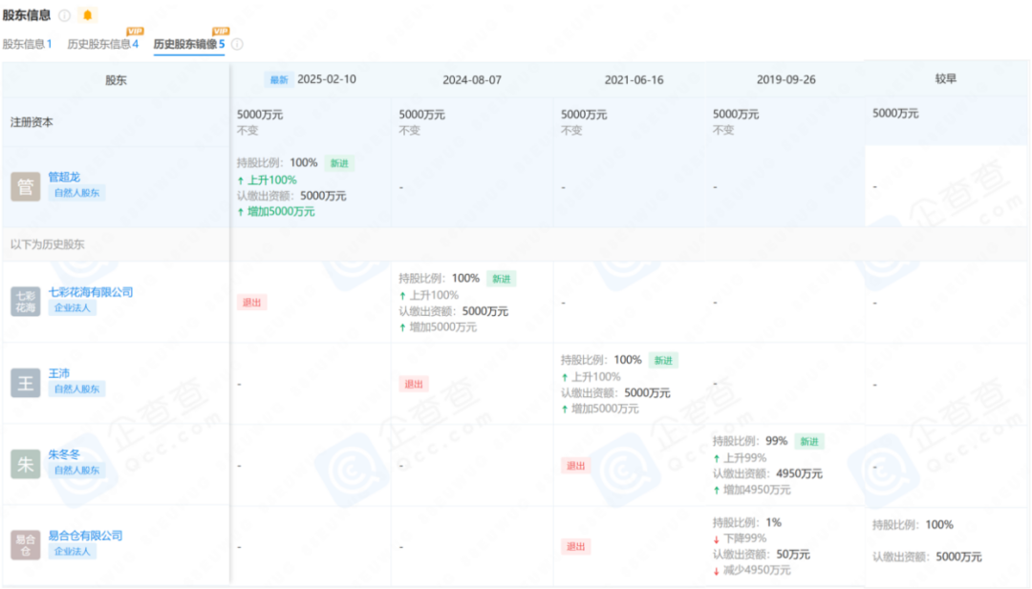Click info icon next to 历史股东镜像 tab

coord(237,44)
